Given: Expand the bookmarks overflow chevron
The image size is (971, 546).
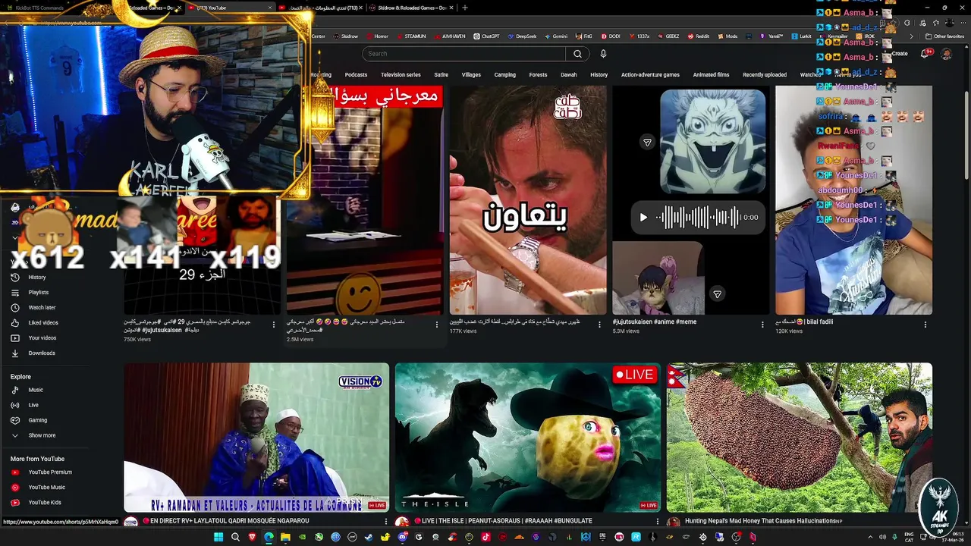Looking at the screenshot, I should click(912, 36).
